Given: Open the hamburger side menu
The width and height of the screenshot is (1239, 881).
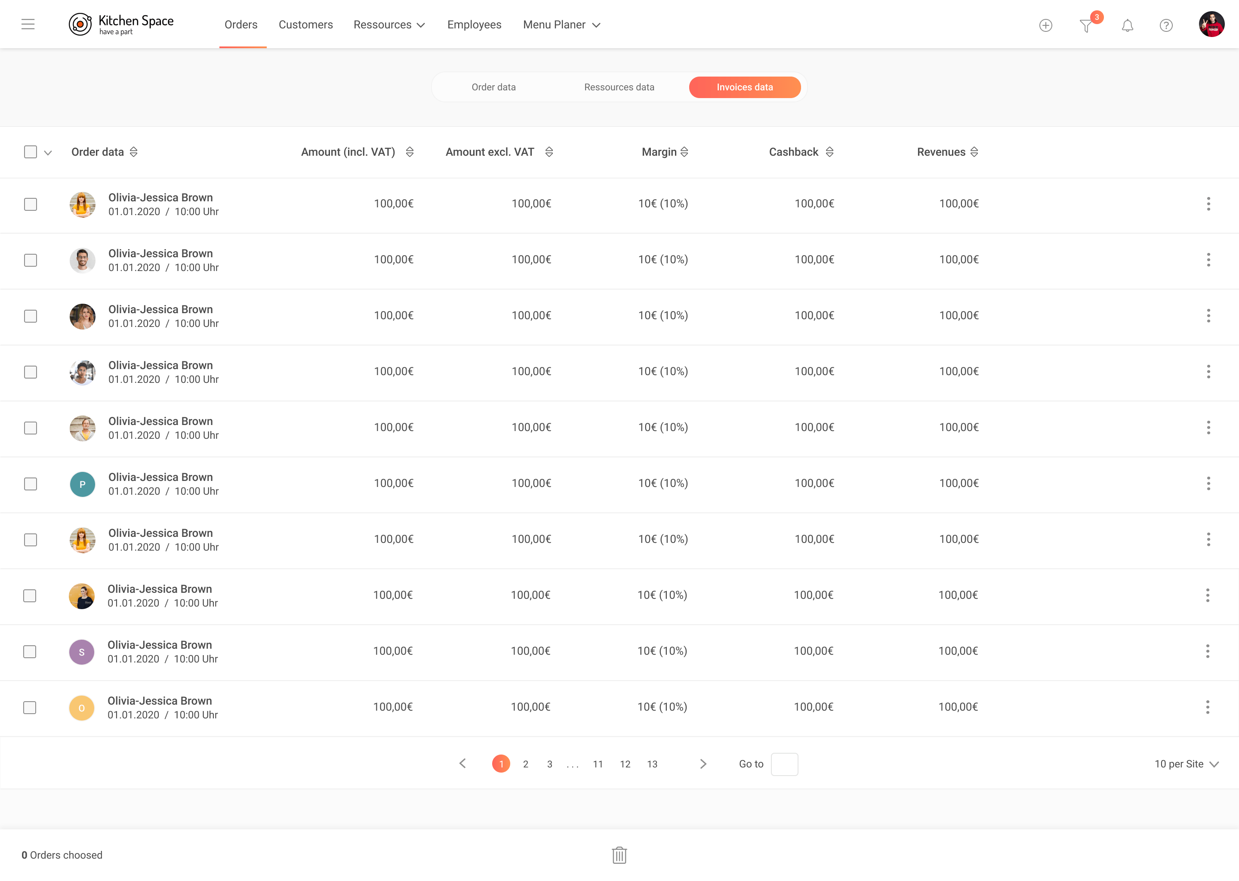Looking at the screenshot, I should 28,25.
